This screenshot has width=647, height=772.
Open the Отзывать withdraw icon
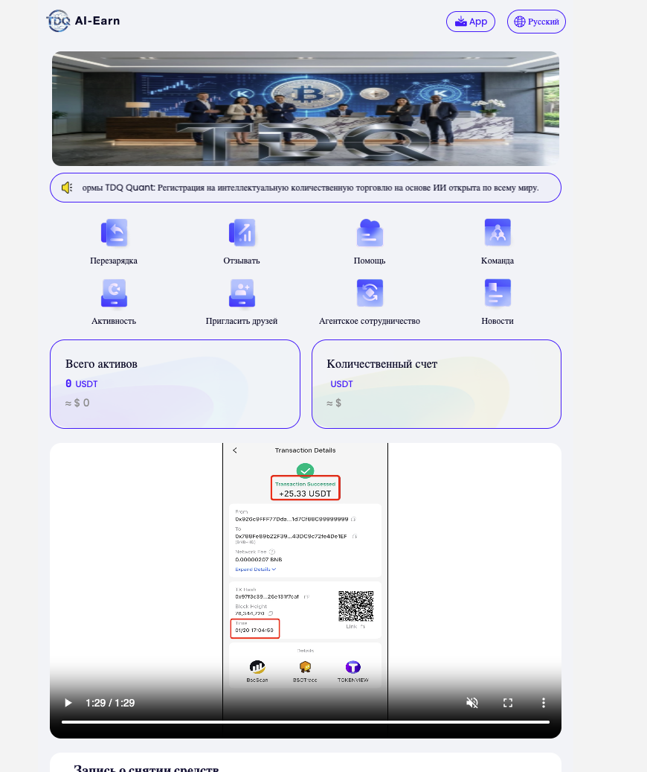(x=242, y=232)
